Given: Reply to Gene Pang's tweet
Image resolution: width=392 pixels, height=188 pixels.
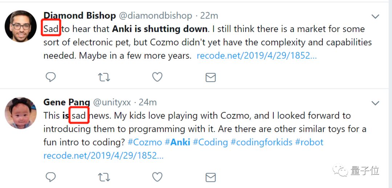Looking at the screenshot, I should click(x=50, y=177).
